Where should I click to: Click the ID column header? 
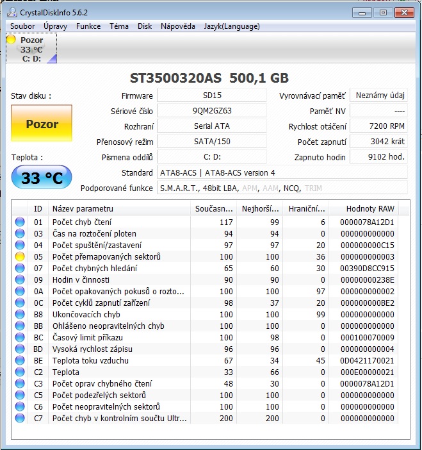[x=38, y=208]
